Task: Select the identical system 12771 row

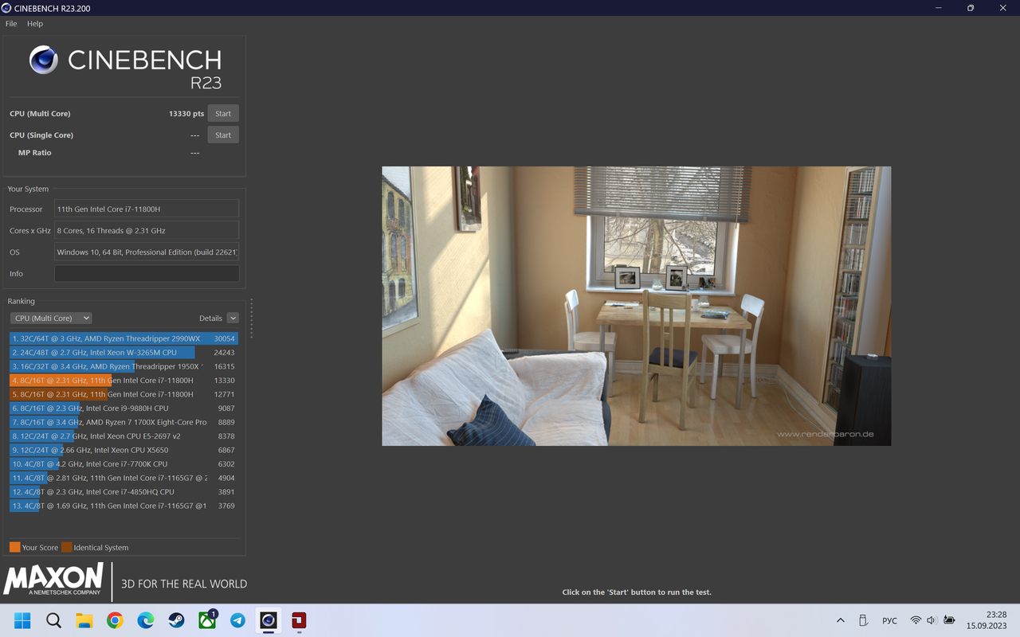Action: (124, 394)
